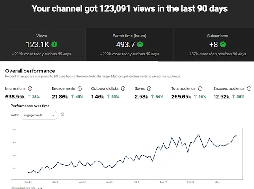Click the 21.86k engagements value
Screen dimensions: 254x189
pos(60,97)
